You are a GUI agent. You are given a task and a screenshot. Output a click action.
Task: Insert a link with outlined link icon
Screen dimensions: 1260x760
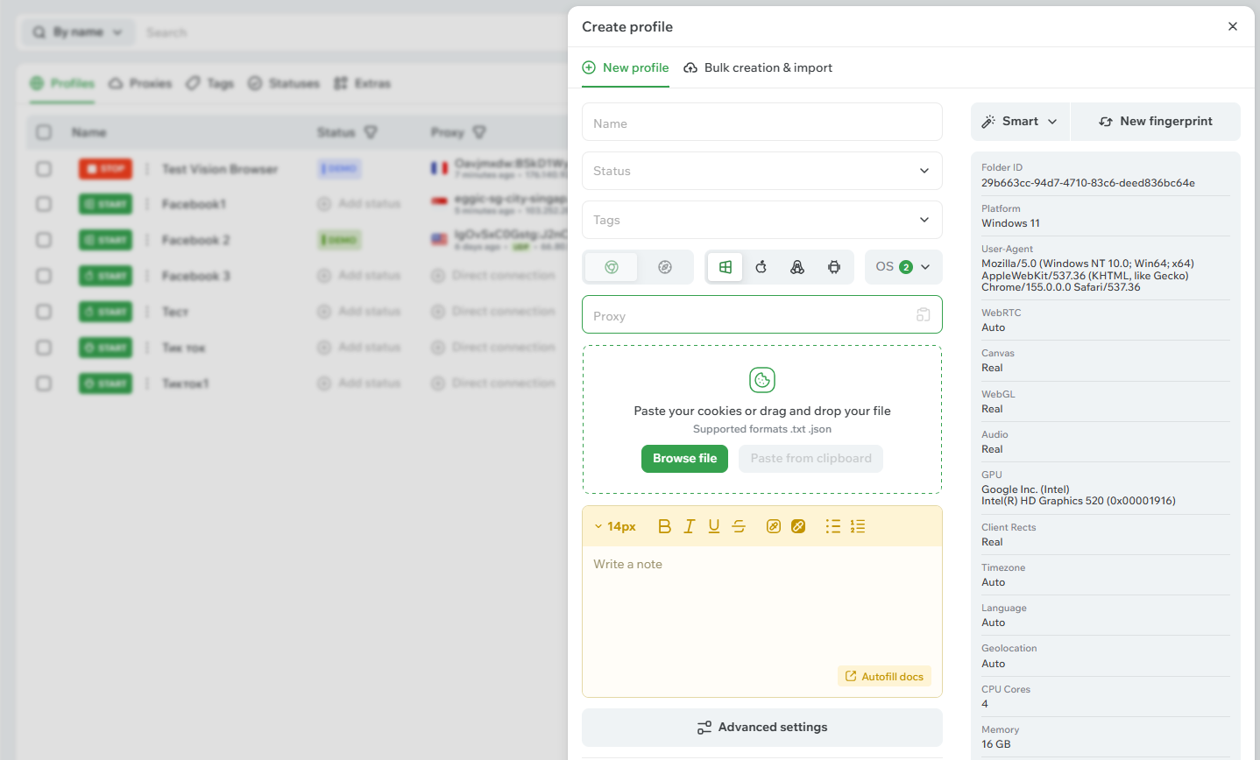[x=774, y=526]
